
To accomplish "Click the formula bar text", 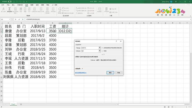I will point(33,19).
